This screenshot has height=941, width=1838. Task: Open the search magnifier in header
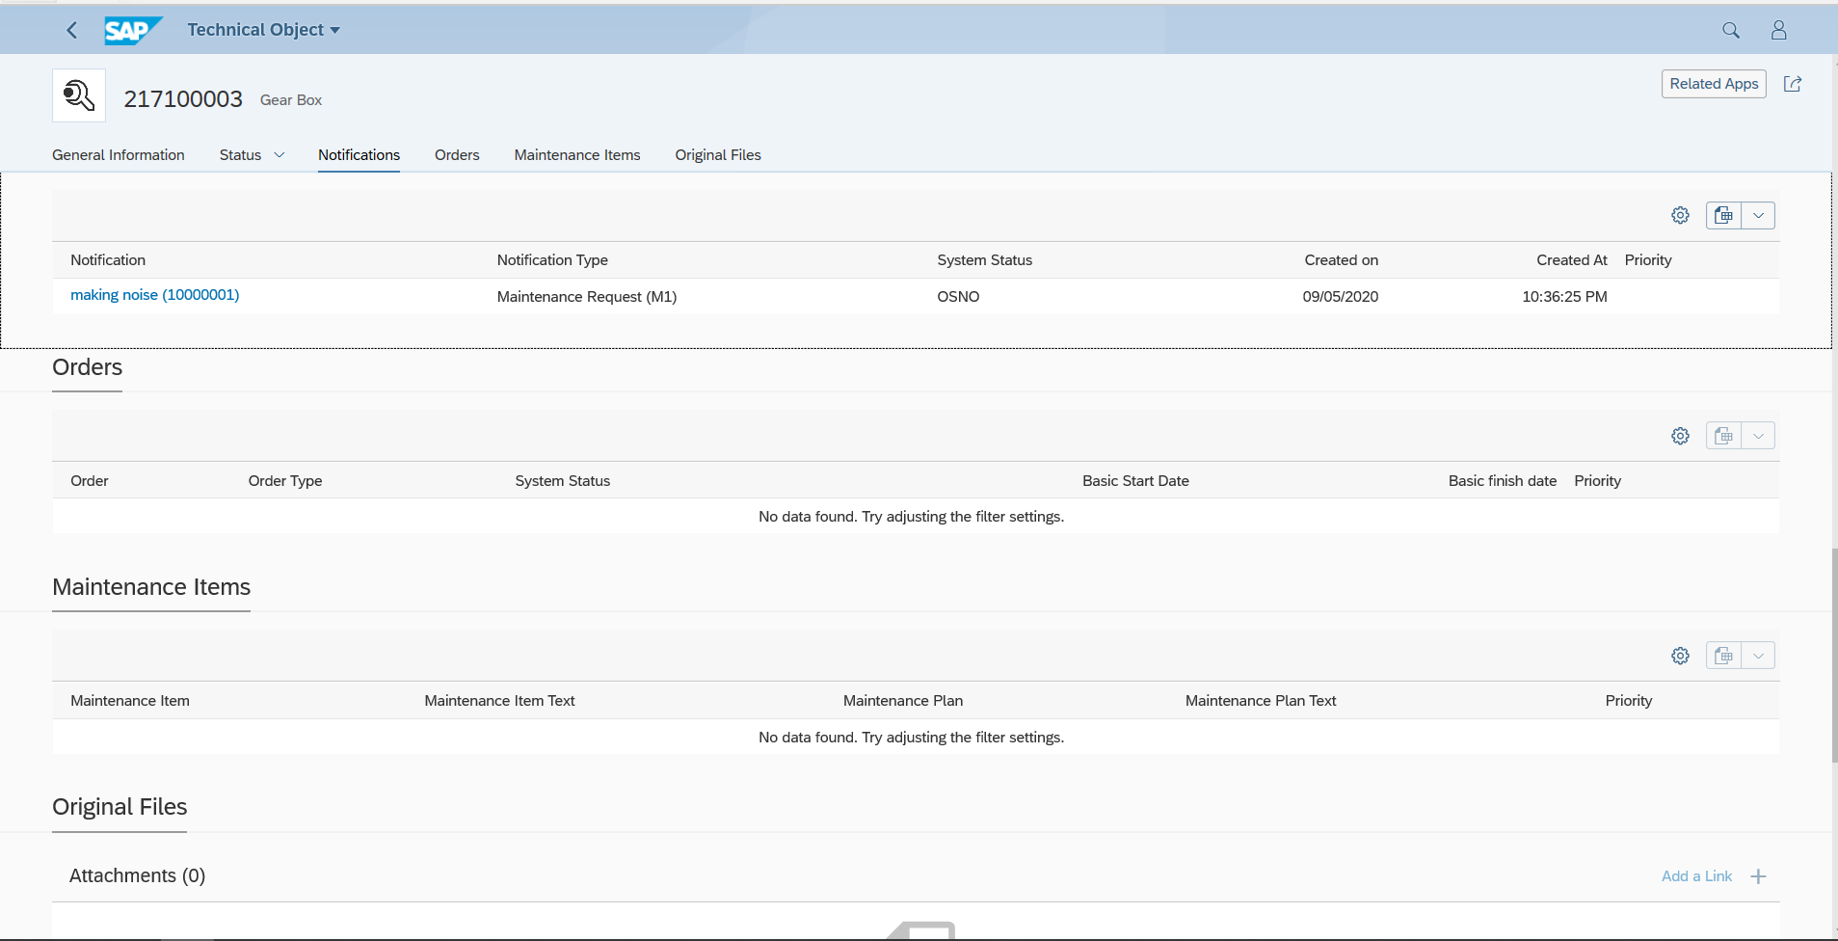[1731, 30]
